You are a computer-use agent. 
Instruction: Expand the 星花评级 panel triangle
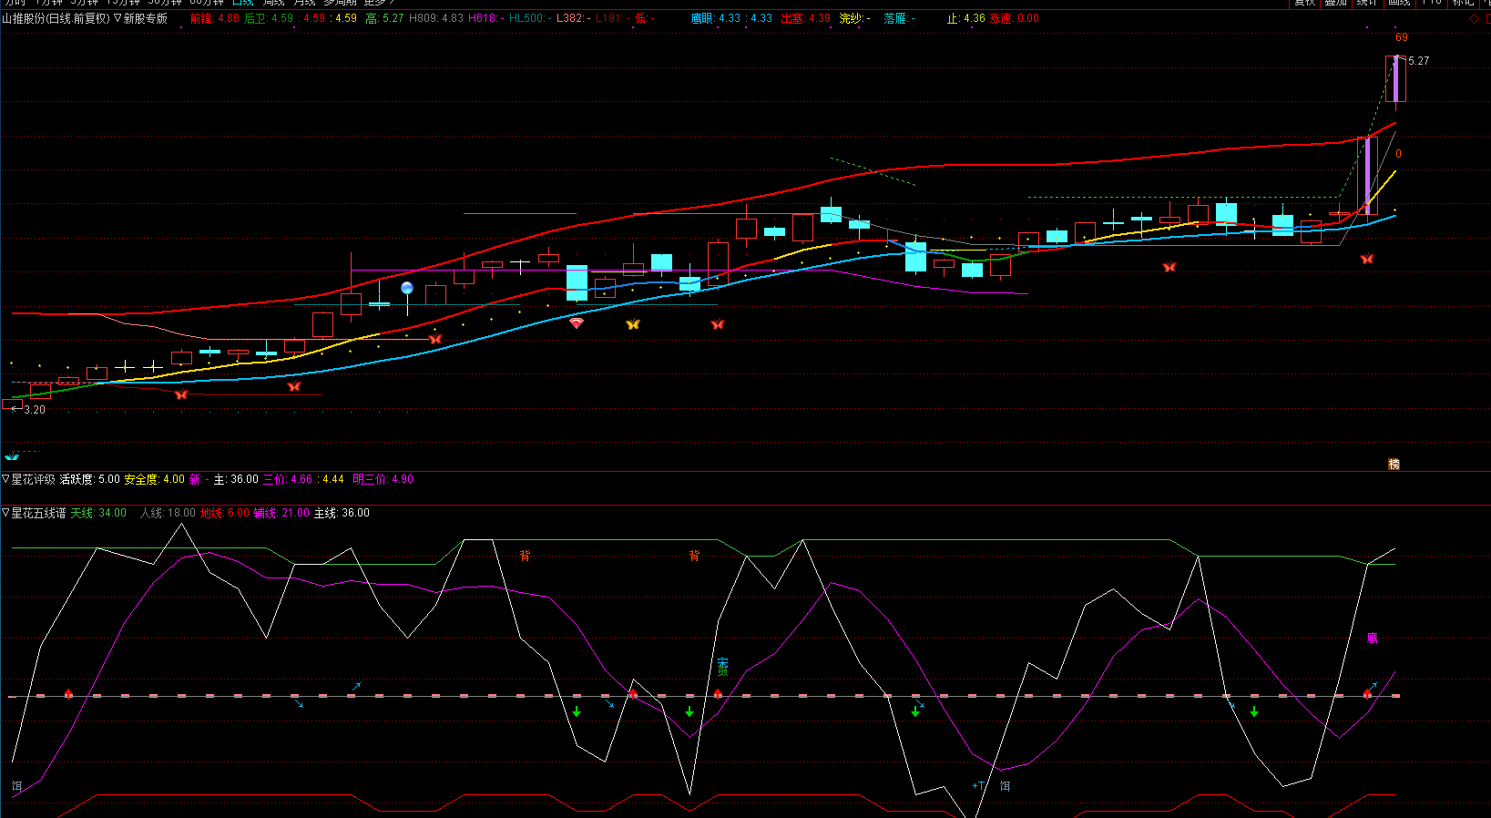[6, 478]
